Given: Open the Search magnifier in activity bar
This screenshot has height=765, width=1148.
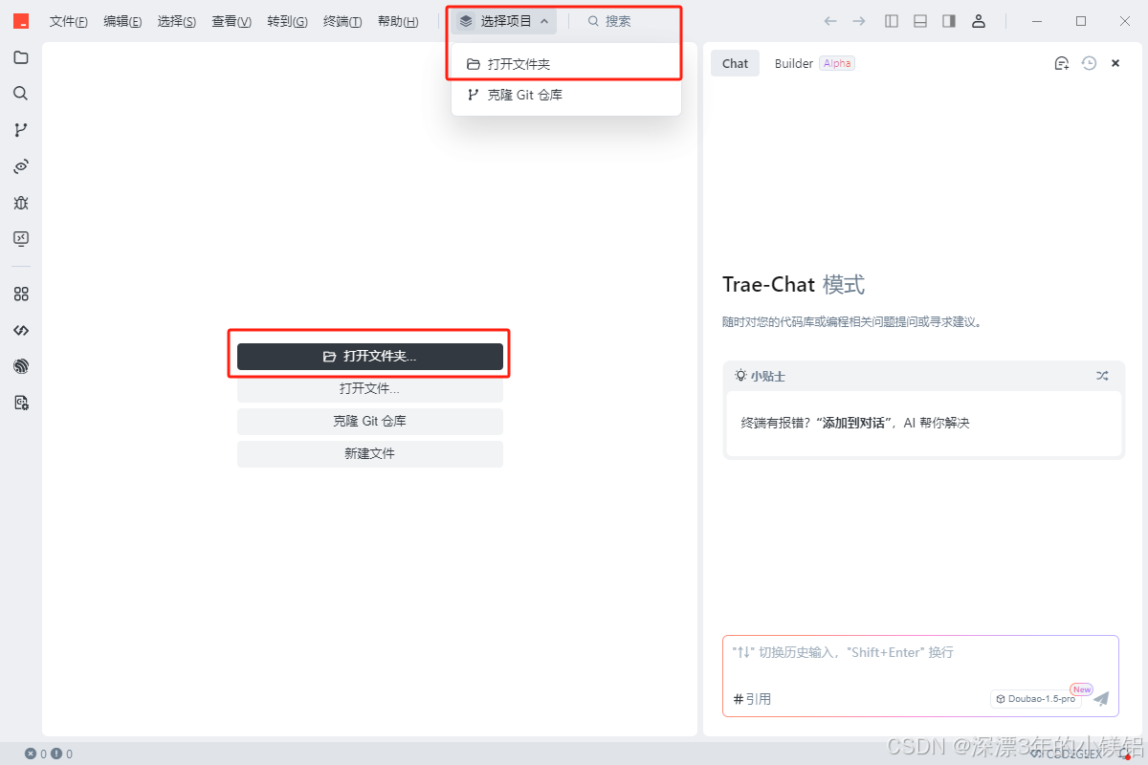Looking at the screenshot, I should [x=20, y=94].
